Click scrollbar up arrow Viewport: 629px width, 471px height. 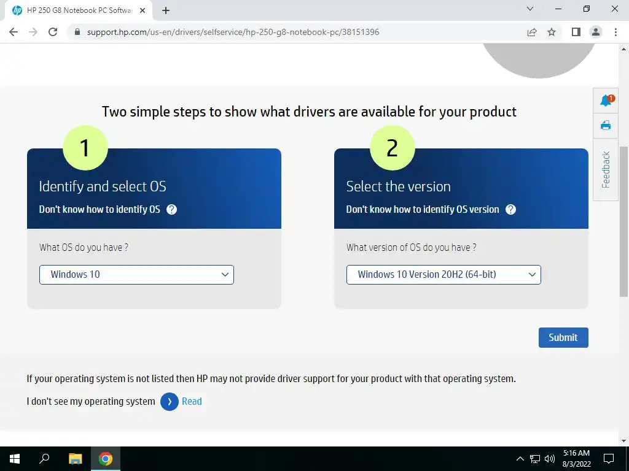[623, 49]
